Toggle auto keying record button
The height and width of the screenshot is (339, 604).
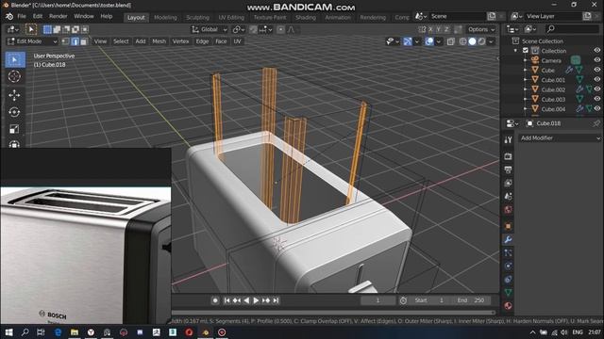tap(215, 300)
